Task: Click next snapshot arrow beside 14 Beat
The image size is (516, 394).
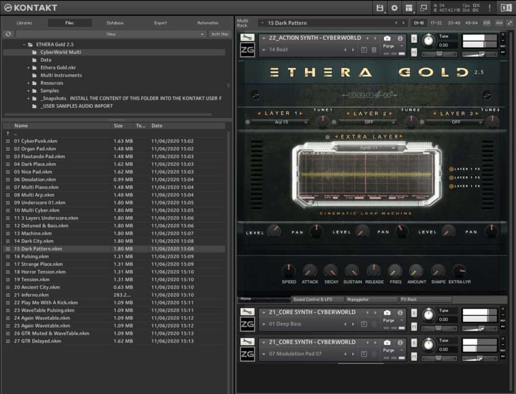Action: pos(353,50)
